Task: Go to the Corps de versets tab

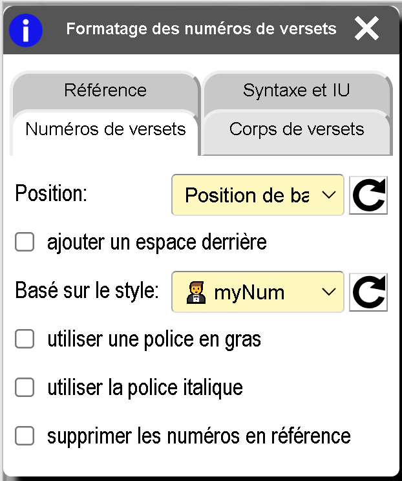Action: 297,129
